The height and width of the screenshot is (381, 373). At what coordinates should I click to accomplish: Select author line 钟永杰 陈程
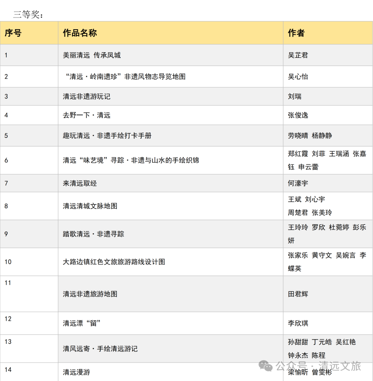click(306, 355)
